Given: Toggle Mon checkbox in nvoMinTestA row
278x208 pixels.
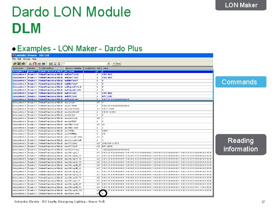Looking at the screenshot, I should (x=99, y=124).
